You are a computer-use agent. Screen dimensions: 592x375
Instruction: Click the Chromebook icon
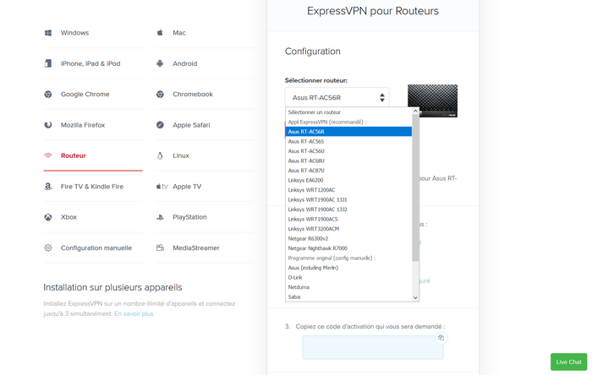[160, 95]
